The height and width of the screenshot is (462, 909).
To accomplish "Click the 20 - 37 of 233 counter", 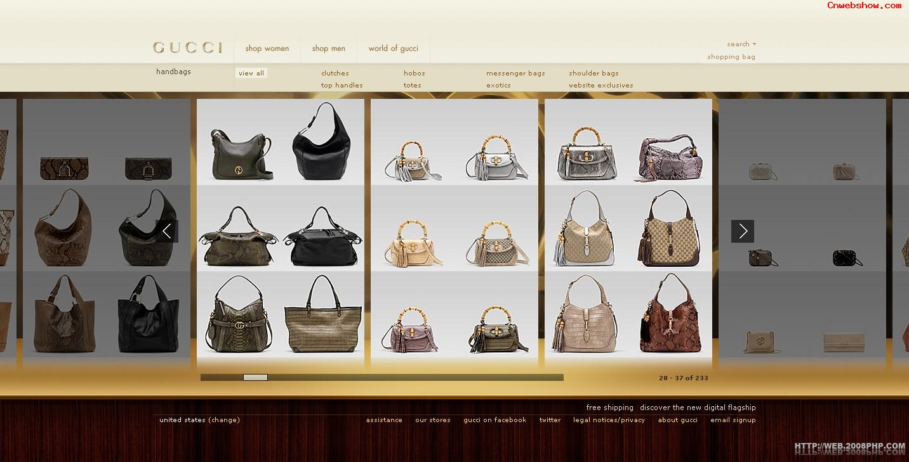I will pos(684,378).
